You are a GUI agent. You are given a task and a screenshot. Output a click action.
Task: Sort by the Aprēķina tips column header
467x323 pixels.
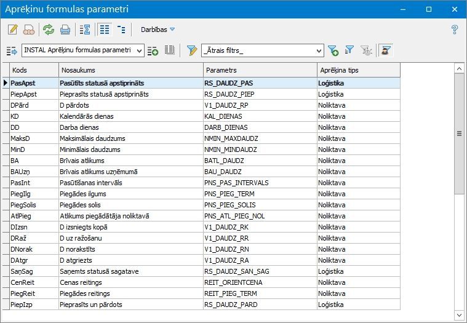click(x=359, y=70)
